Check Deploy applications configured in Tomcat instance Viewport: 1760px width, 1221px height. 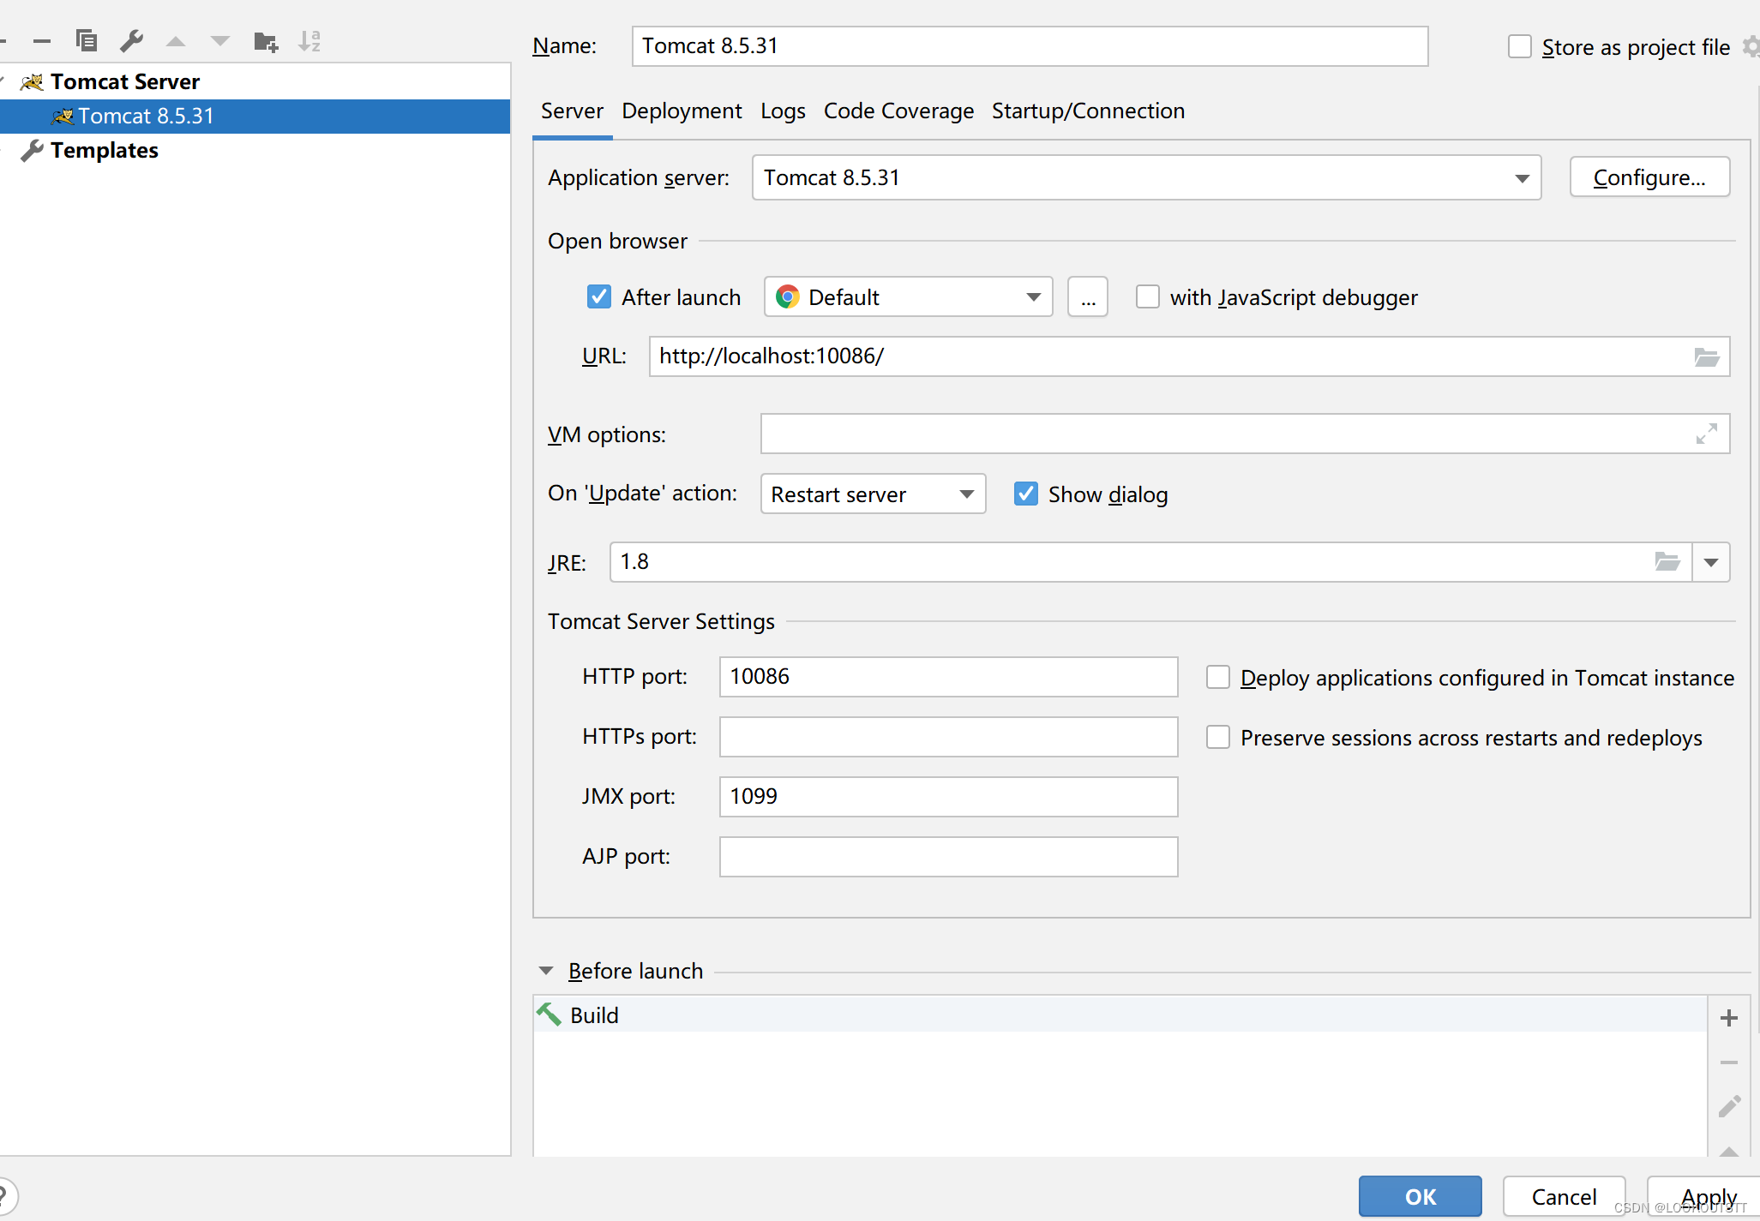1218,677
